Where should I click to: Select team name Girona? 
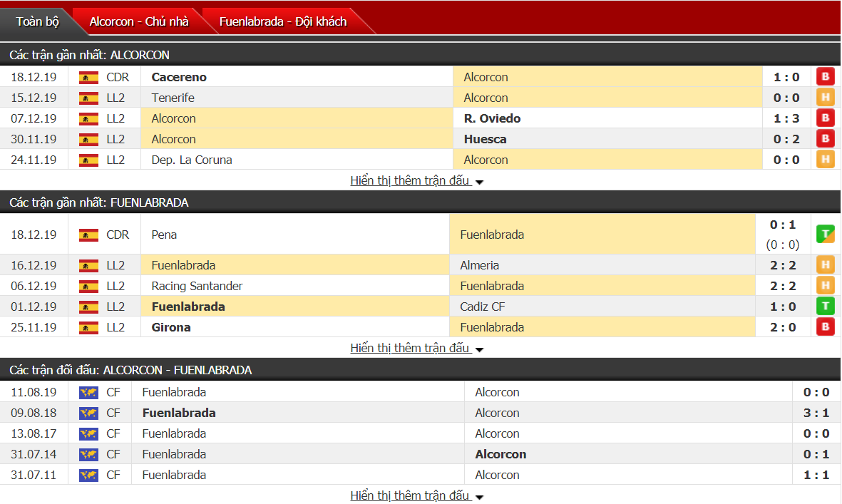tap(171, 327)
